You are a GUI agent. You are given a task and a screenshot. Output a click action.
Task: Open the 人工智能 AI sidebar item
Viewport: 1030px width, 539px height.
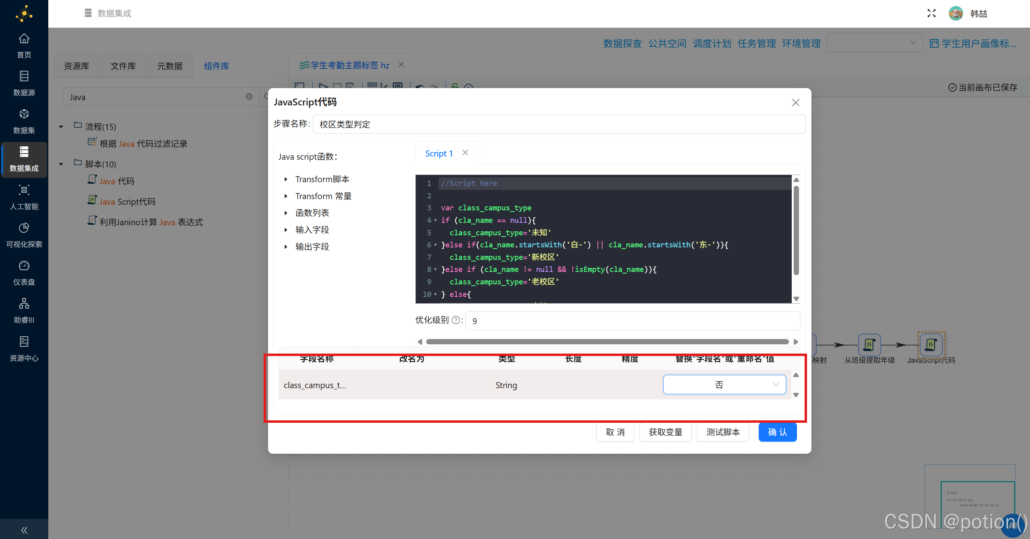24,197
